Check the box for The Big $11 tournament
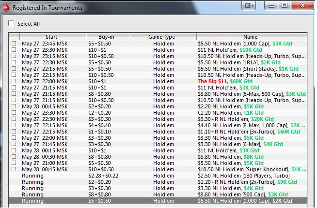Screen dimensions: 317x208 [14, 81]
